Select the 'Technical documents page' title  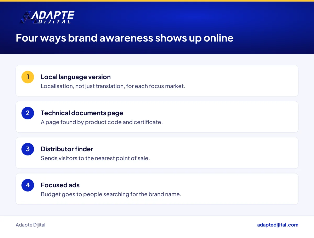pos(82,113)
